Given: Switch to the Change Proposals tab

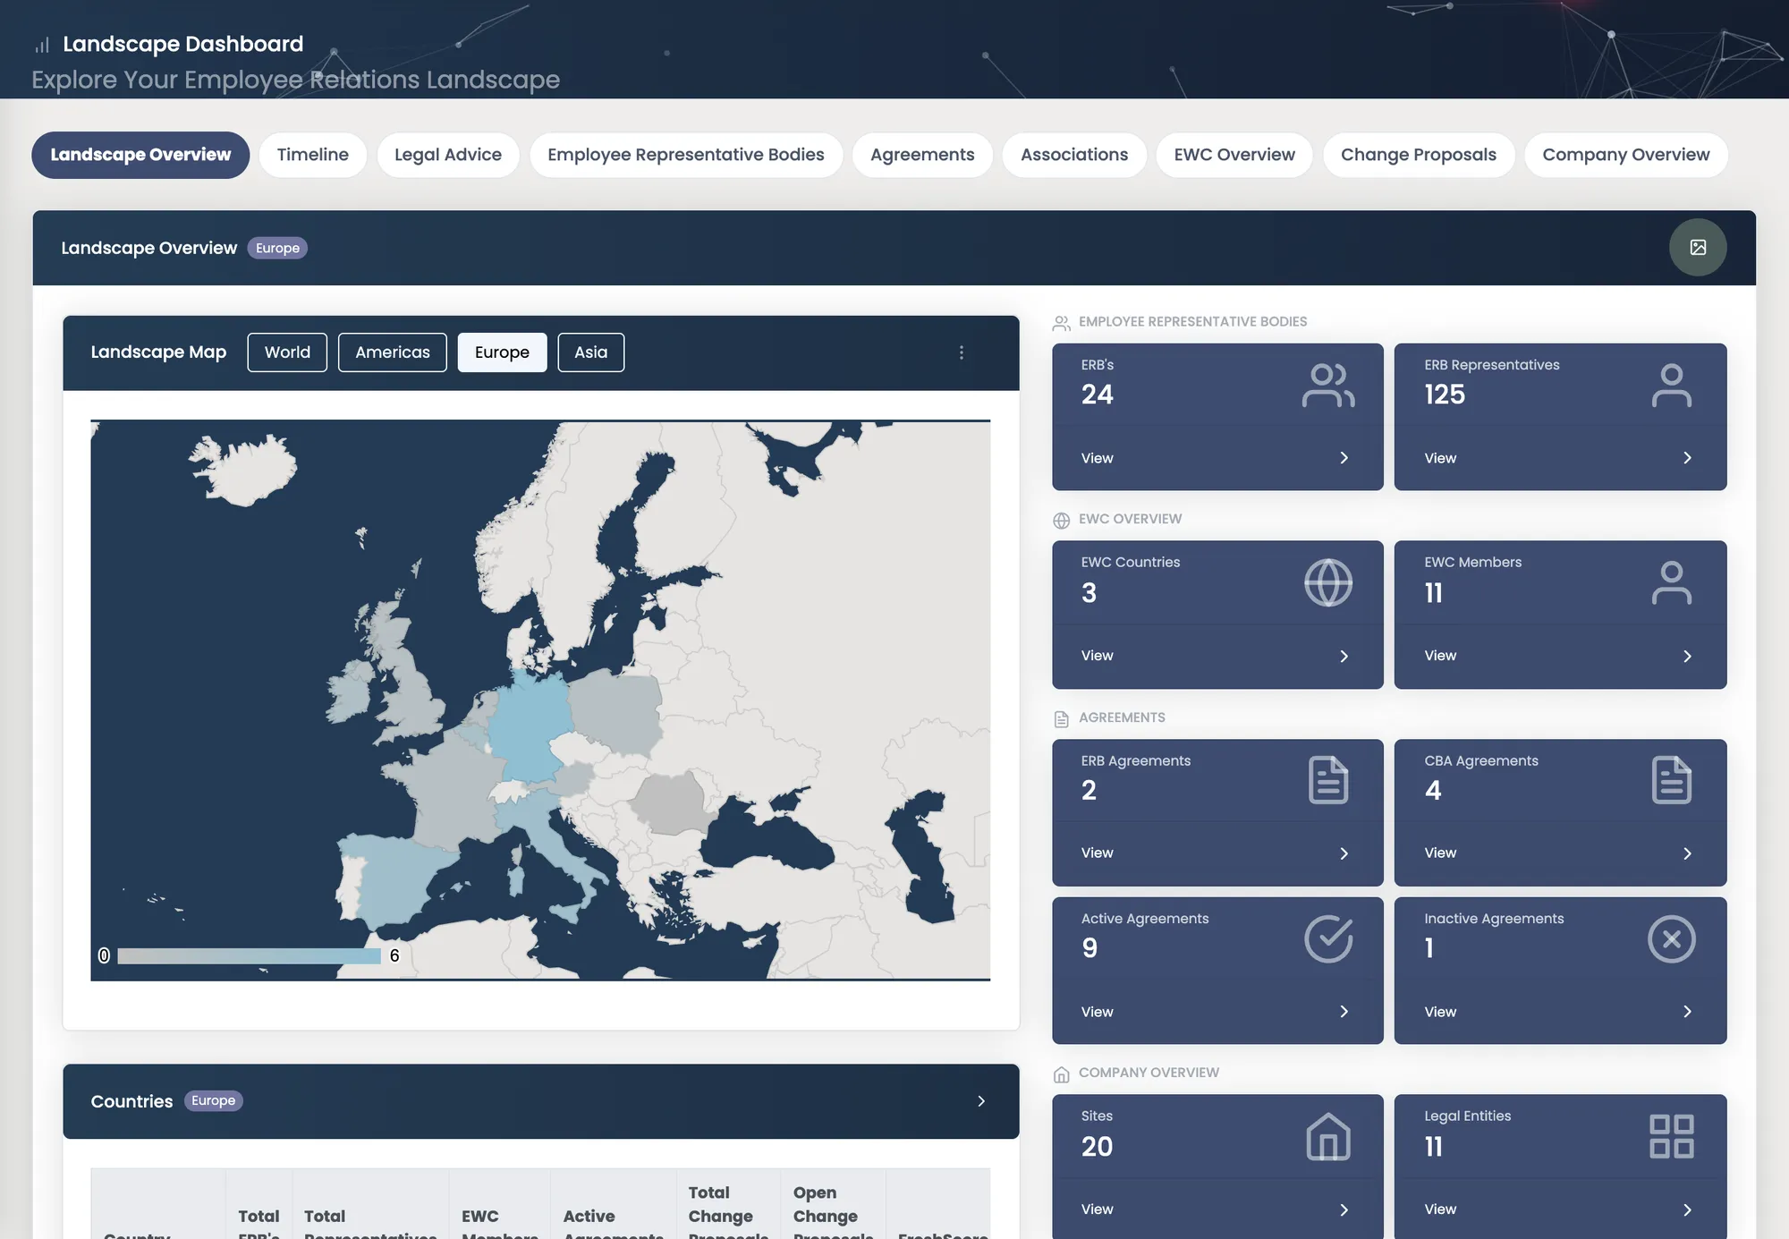Looking at the screenshot, I should point(1419,155).
